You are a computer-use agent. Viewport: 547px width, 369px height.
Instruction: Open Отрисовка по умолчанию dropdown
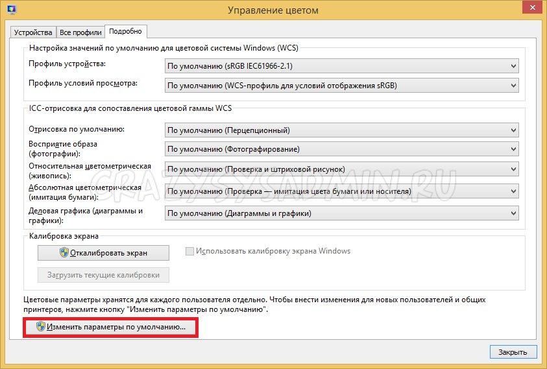341,130
